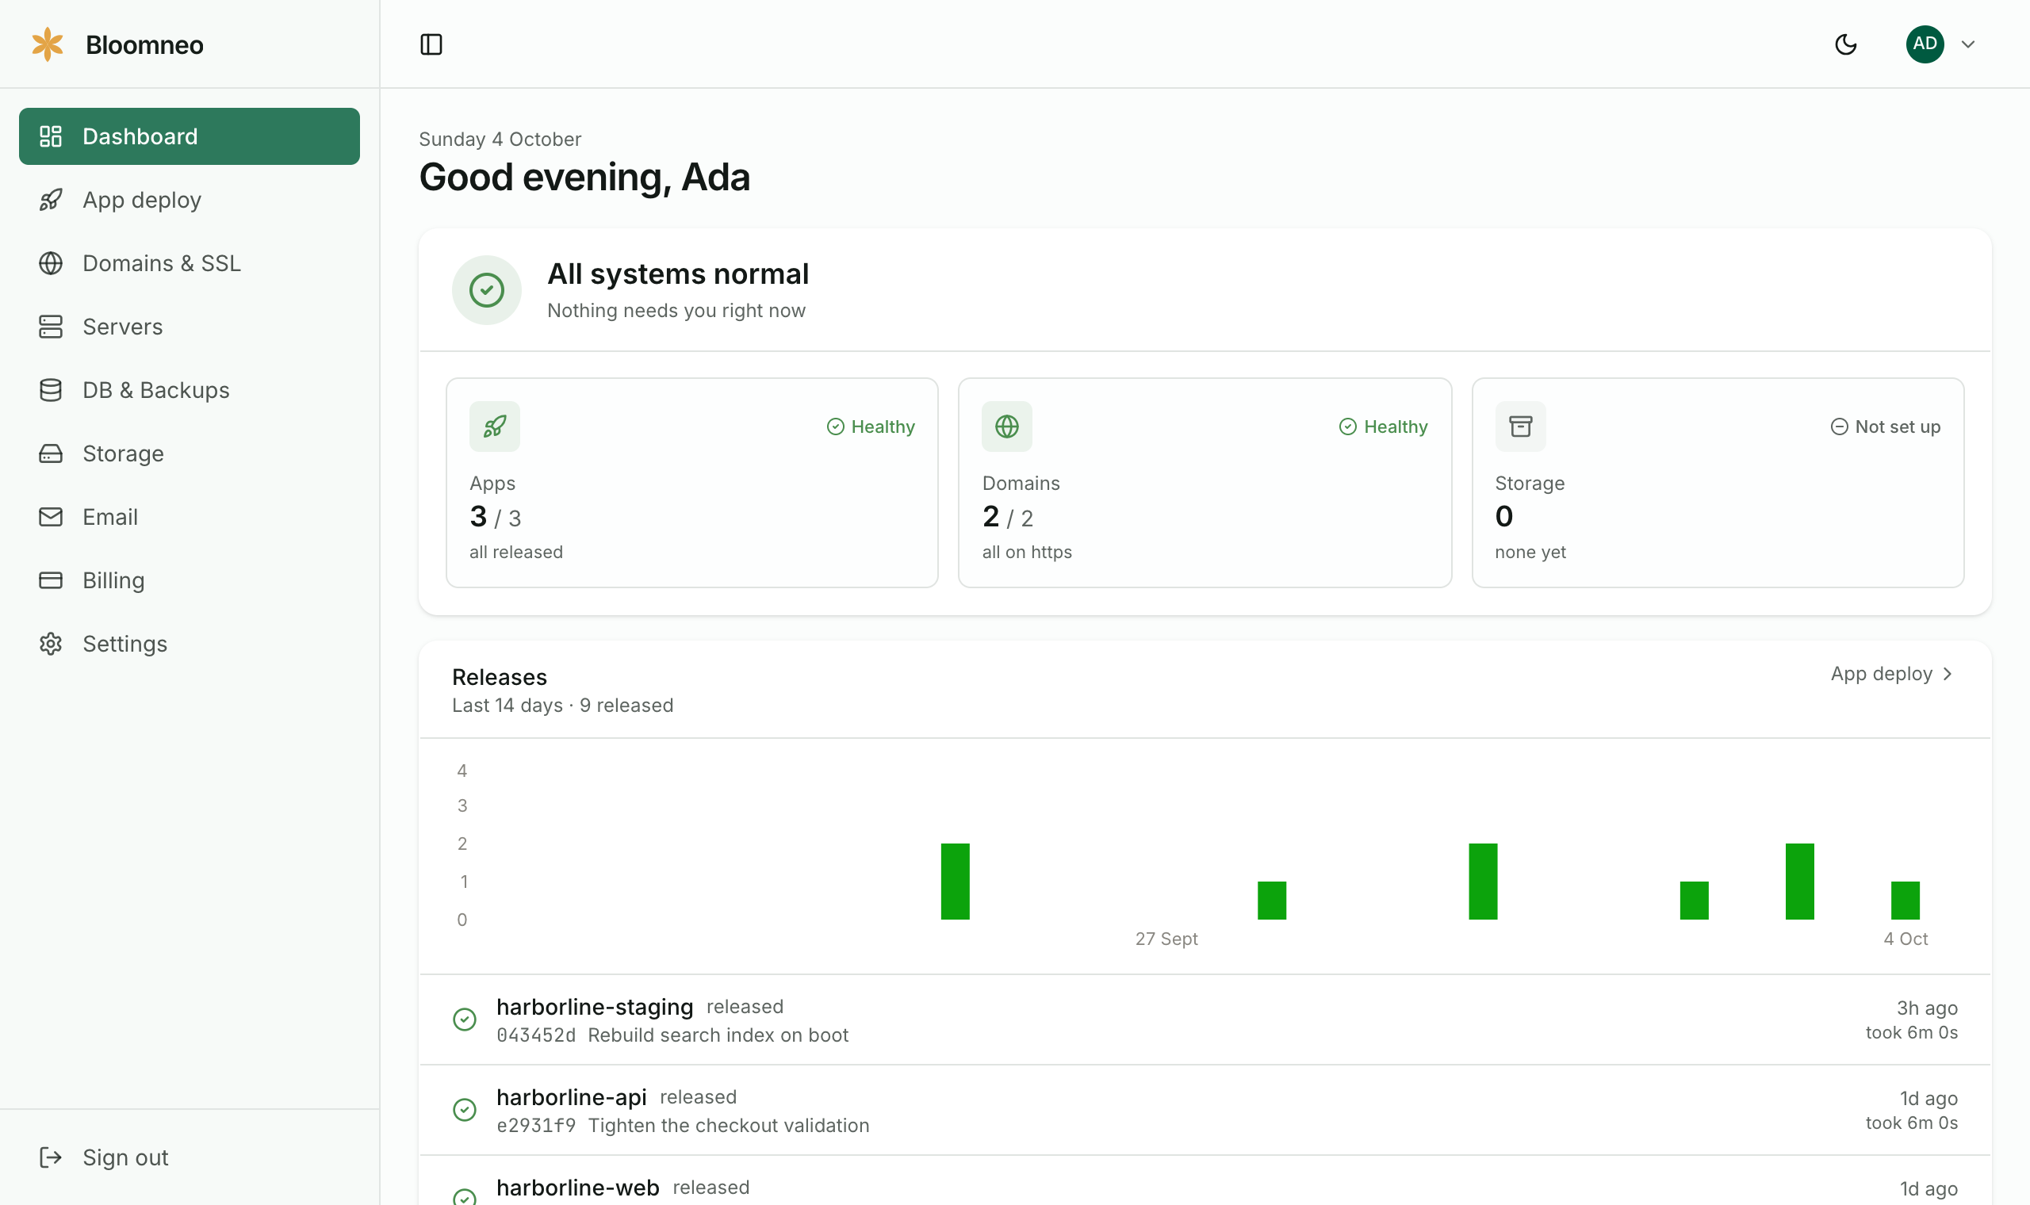Click the rocket icon in Apps card
Image resolution: width=2030 pixels, height=1205 pixels.
(x=495, y=427)
